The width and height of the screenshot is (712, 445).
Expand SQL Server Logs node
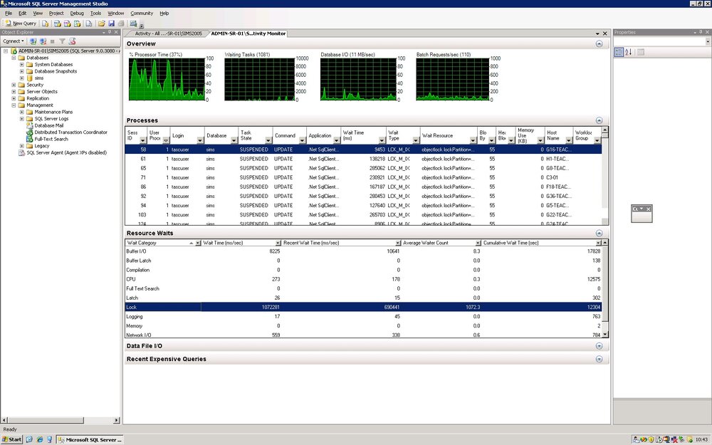22,118
